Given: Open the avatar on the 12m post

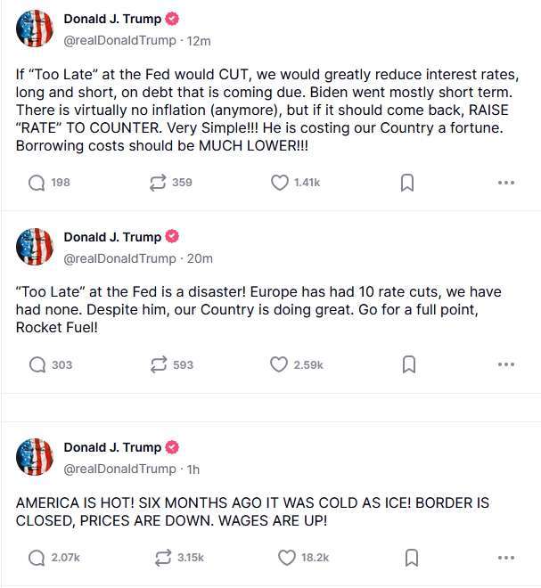Looking at the screenshot, I should tap(35, 29).
